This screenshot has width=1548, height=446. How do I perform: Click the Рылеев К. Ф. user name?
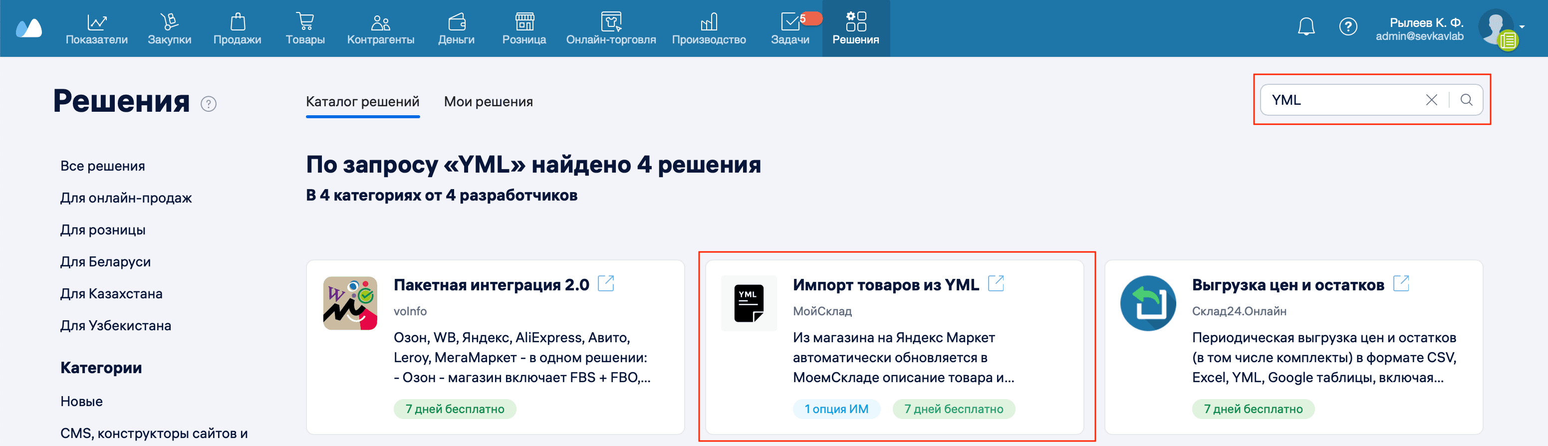point(1426,22)
